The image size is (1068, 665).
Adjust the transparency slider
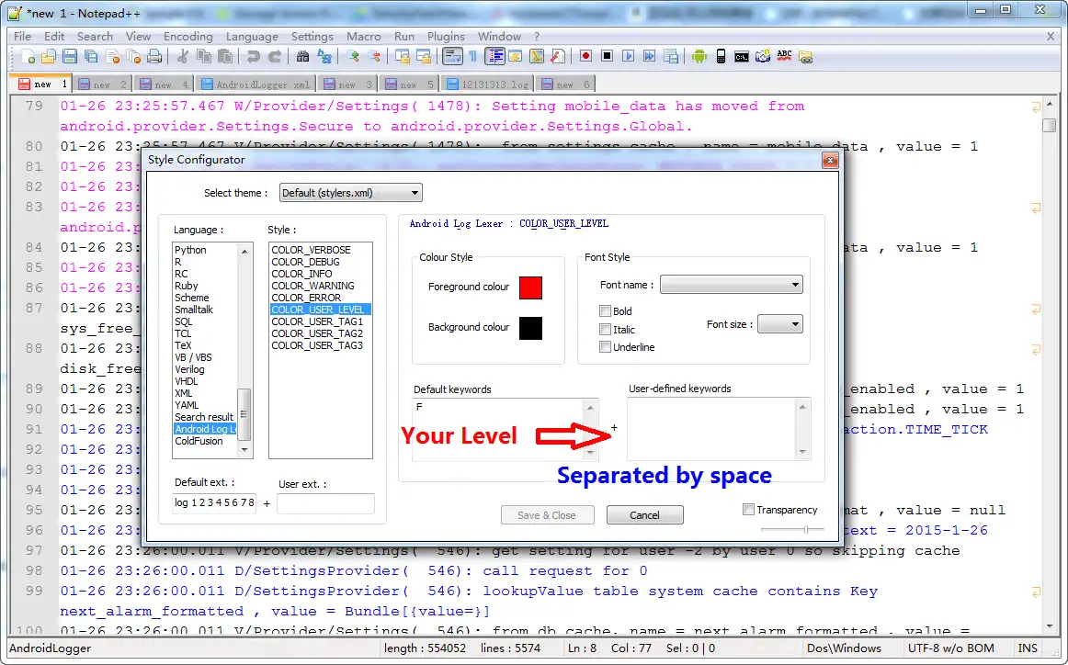coord(806,529)
